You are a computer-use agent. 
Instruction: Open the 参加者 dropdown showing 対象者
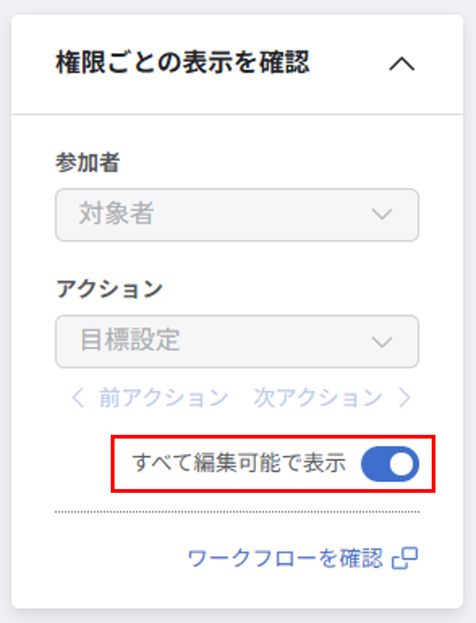(x=237, y=215)
